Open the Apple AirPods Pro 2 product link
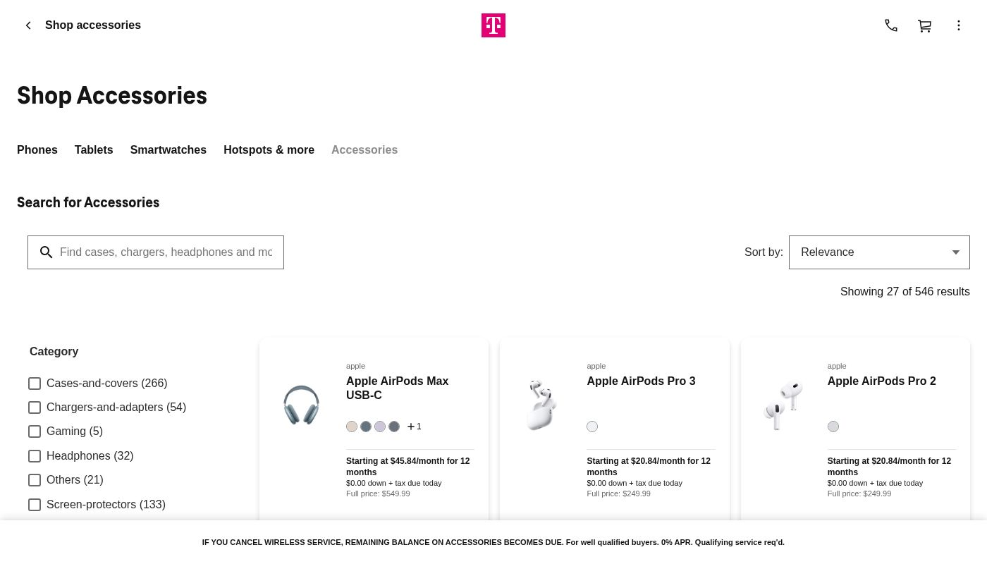The image size is (987, 564). coord(881,381)
